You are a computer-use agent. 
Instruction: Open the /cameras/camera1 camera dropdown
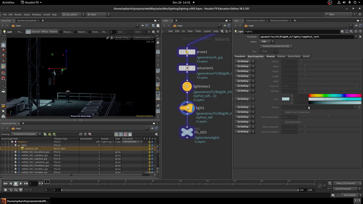143,38
